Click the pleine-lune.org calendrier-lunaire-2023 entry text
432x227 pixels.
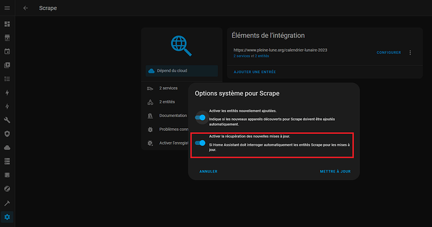[280, 50]
